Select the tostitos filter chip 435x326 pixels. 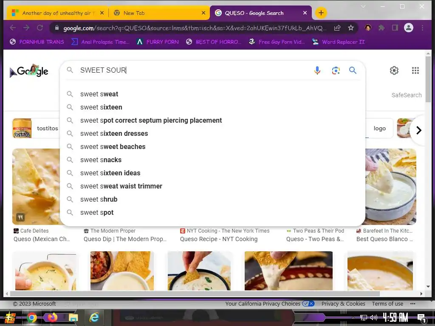click(x=36, y=128)
